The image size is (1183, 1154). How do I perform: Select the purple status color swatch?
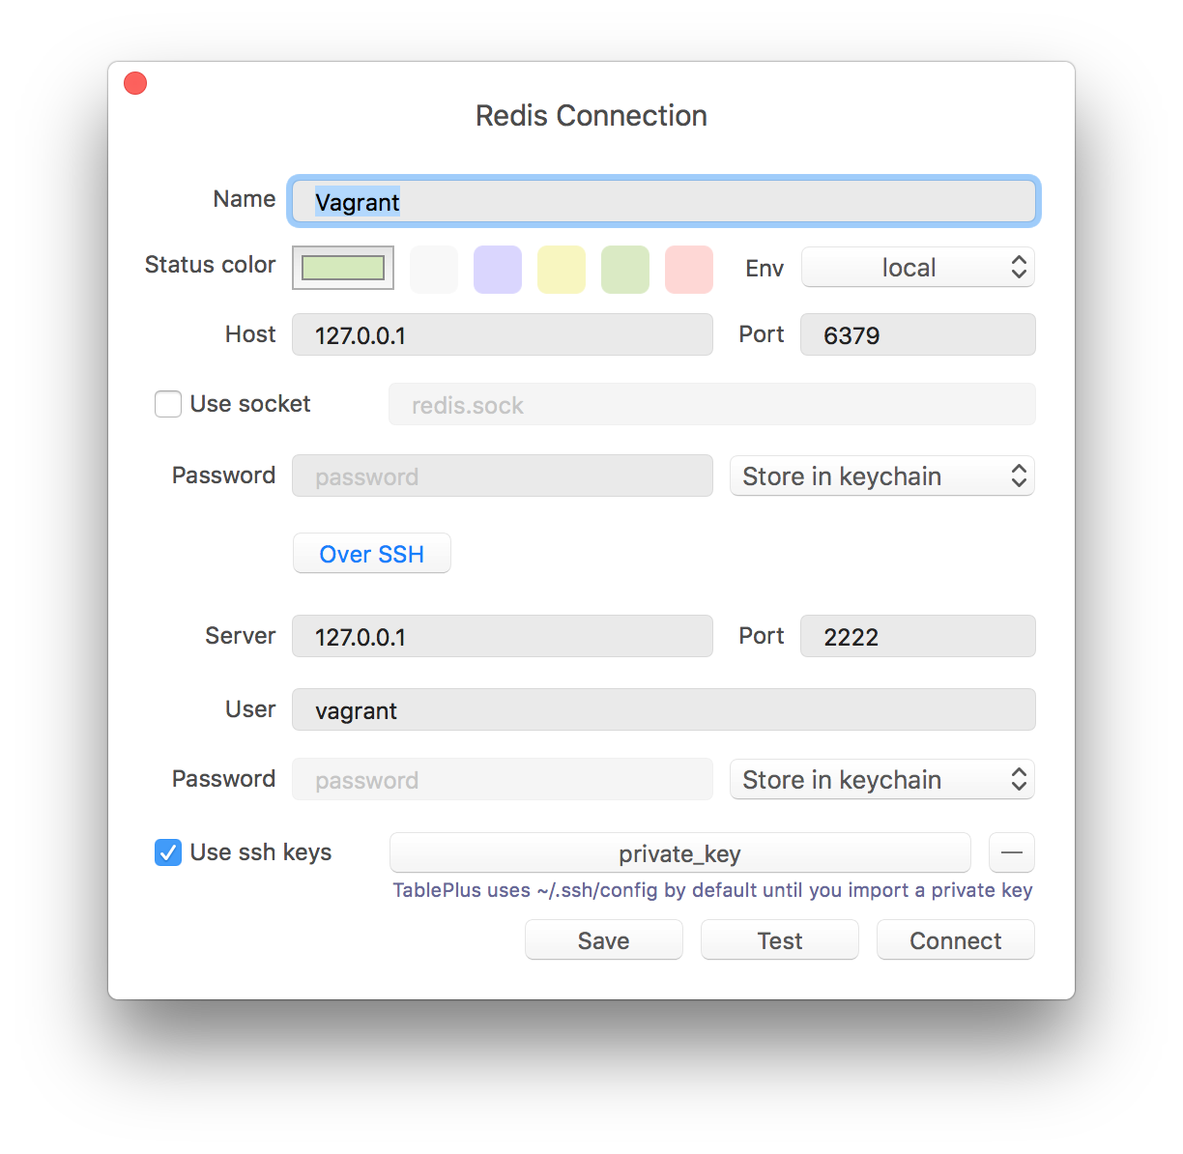pyautogui.click(x=497, y=269)
